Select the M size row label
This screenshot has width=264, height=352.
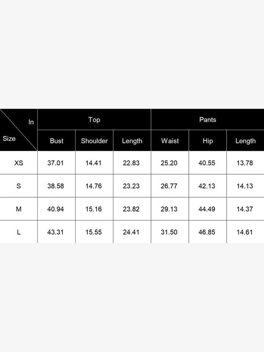19,209
